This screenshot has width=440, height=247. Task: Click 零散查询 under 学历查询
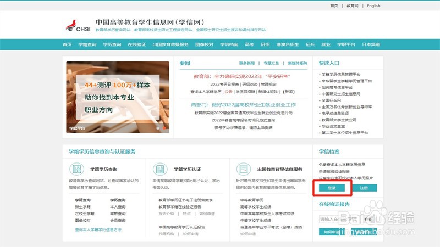tap(118, 214)
